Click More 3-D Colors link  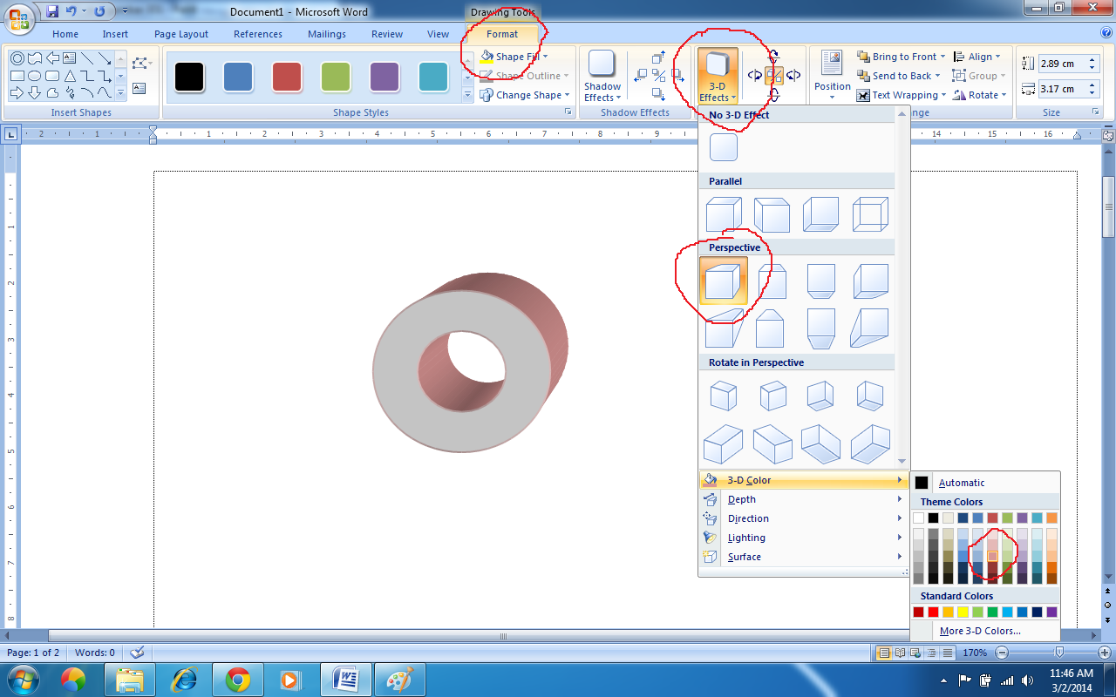click(980, 631)
